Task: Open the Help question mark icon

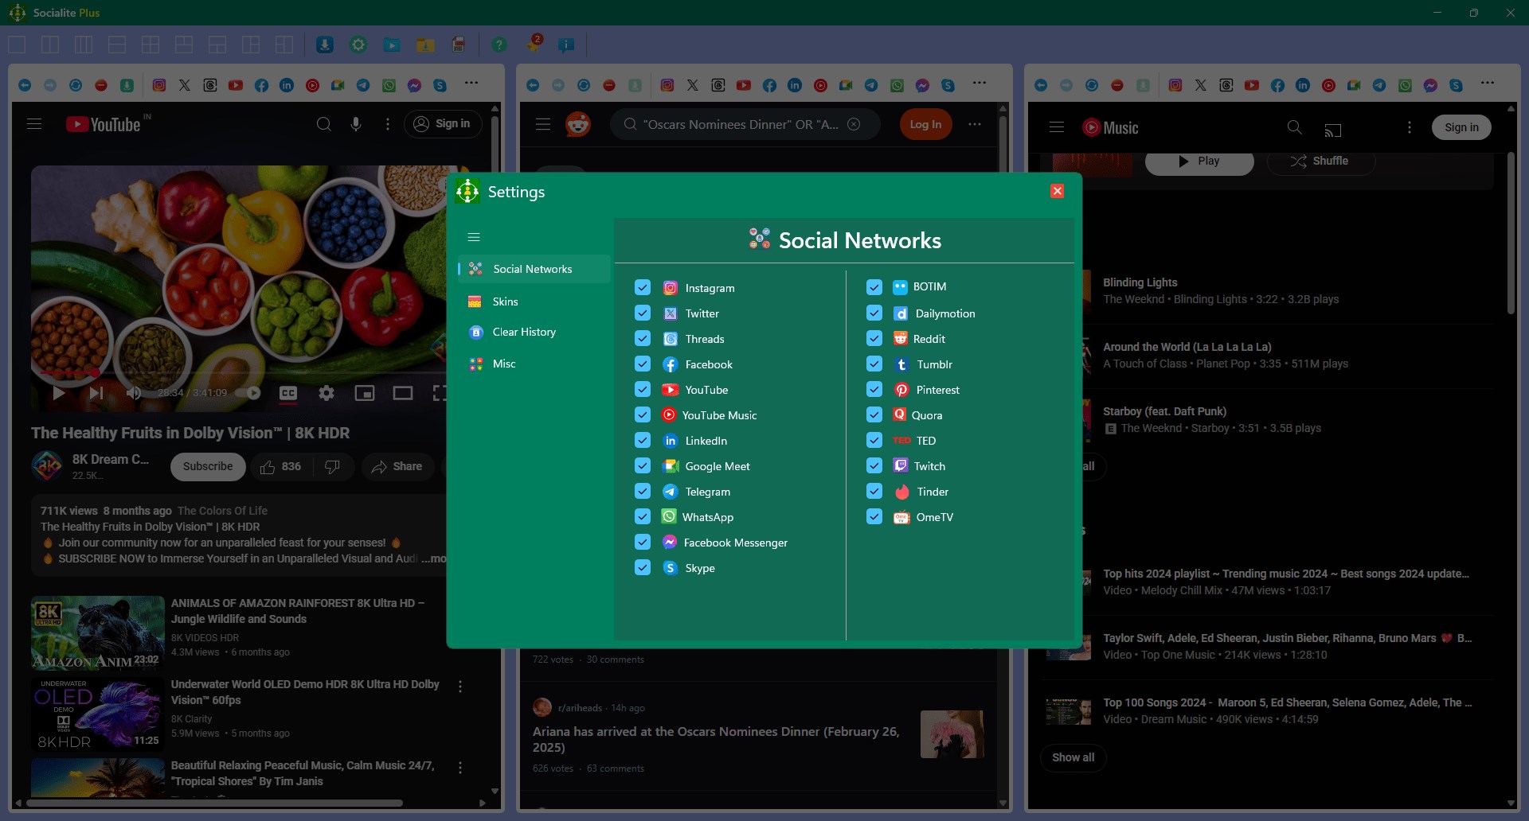Action: tap(499, 45)
